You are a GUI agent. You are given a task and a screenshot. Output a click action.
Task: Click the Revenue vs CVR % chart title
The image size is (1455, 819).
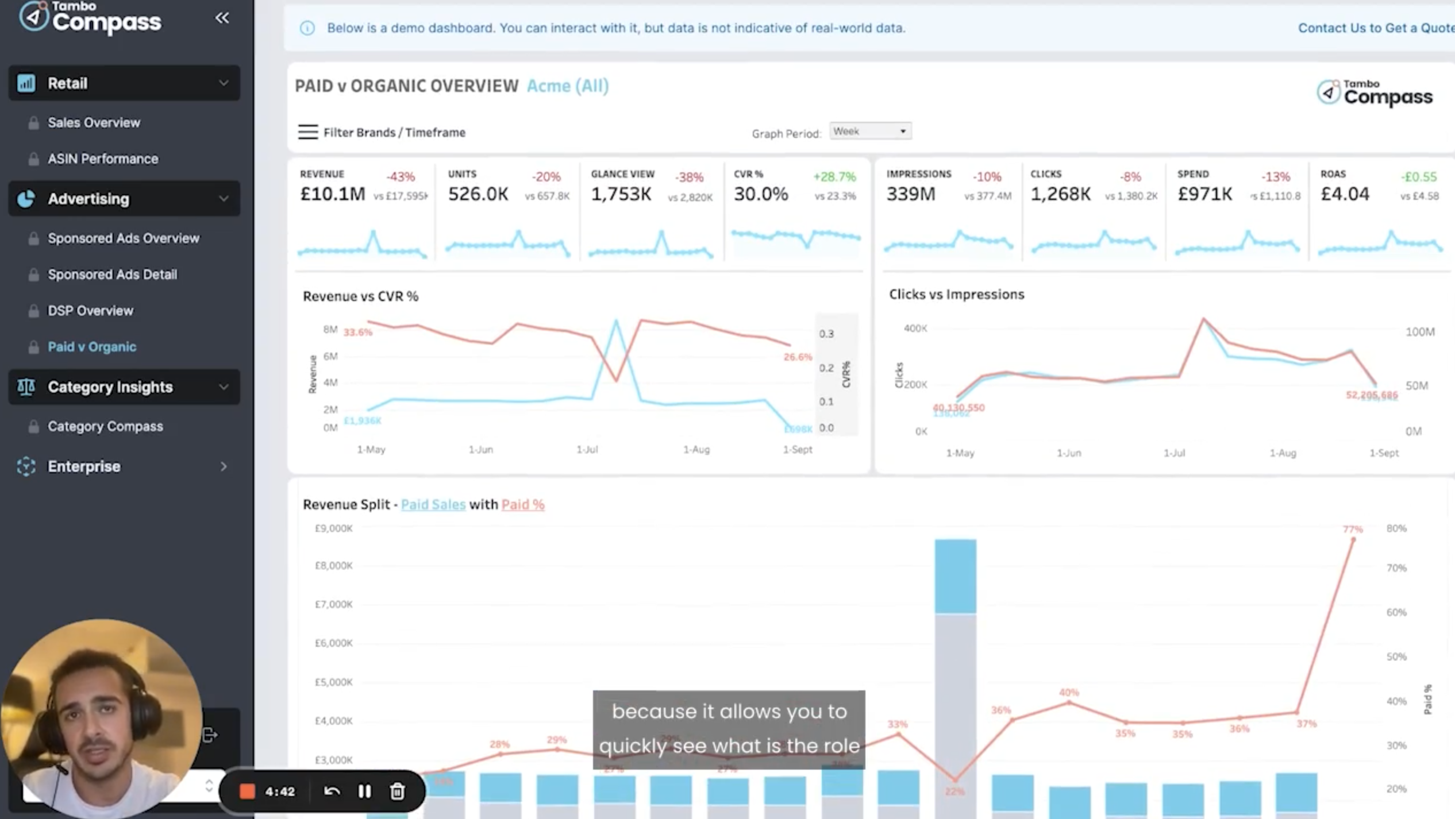361,296
